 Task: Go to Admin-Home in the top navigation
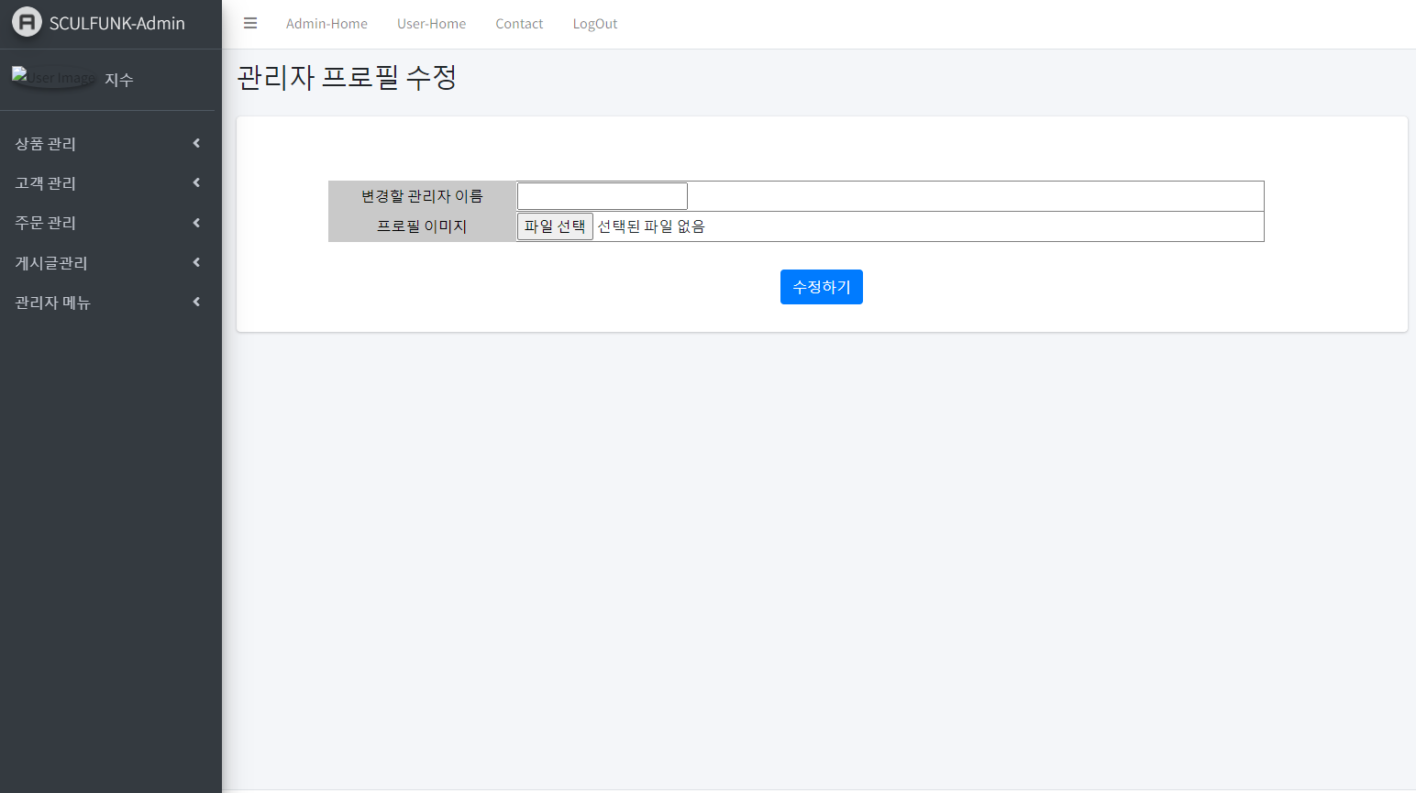326,24
